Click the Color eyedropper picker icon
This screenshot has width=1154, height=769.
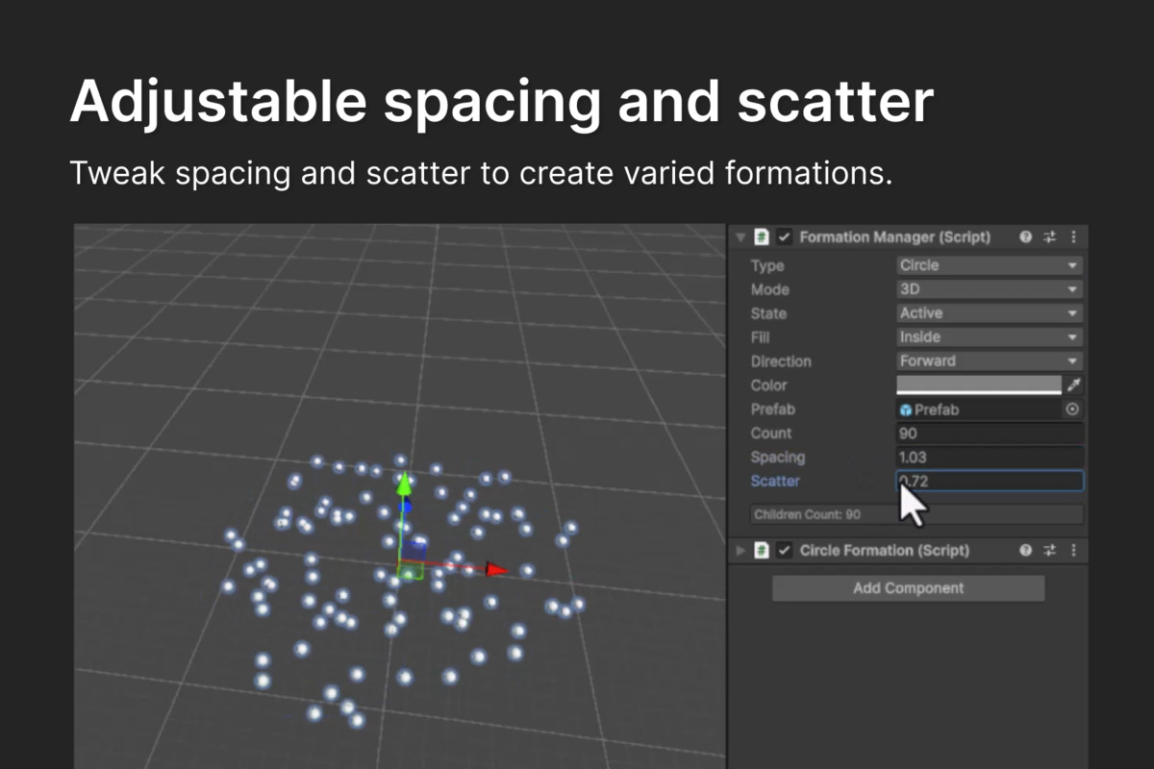coord(1073,385)
